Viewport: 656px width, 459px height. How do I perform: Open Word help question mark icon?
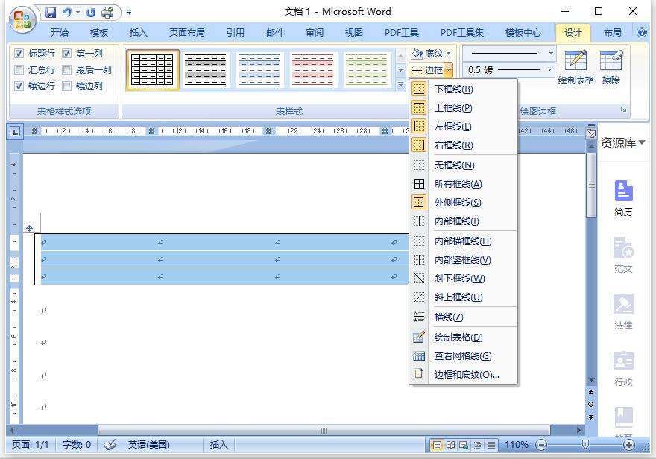(641, 32)
